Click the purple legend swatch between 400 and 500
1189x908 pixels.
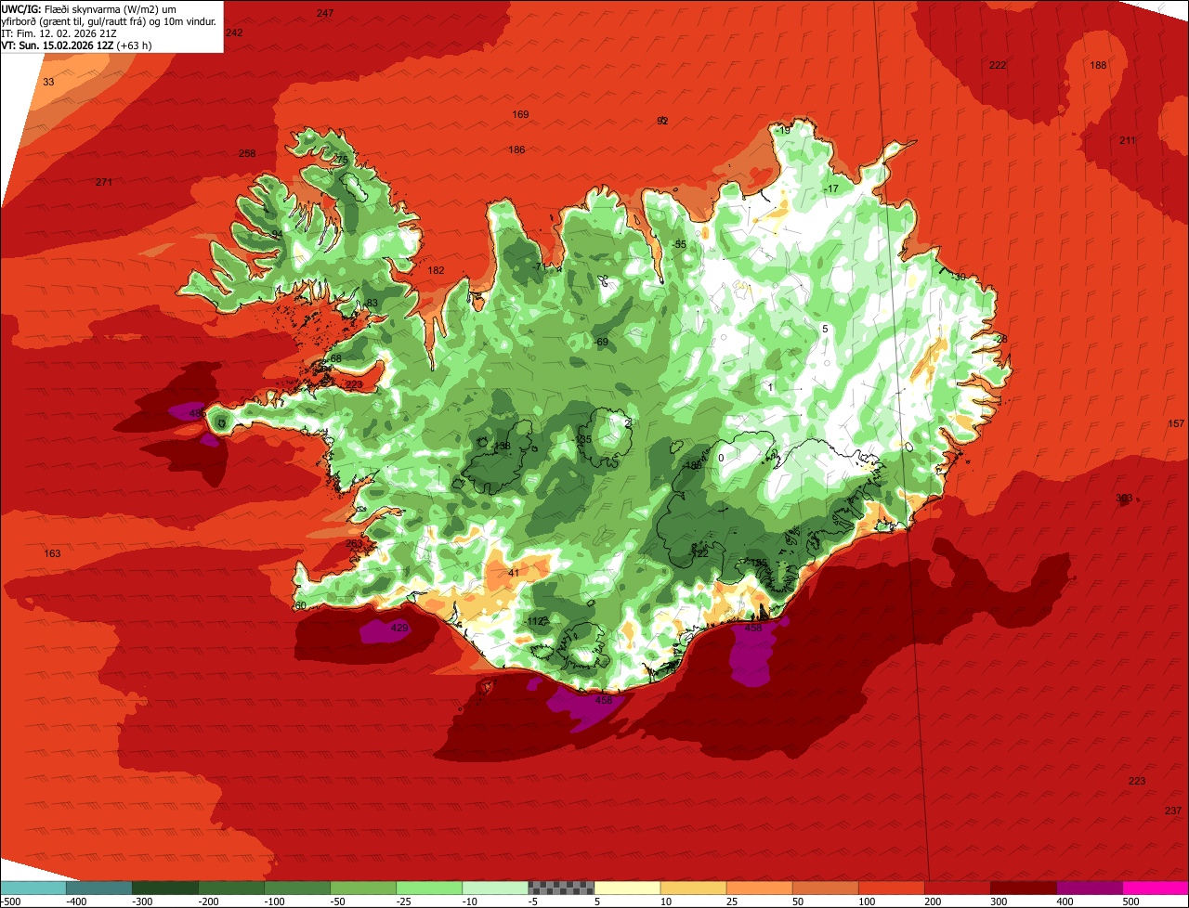tap(1090, 888)
